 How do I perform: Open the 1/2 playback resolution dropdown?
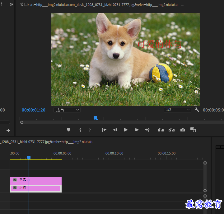pyautogui.click(x=177, y=110)
